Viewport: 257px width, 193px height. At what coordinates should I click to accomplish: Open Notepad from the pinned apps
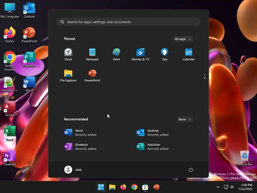click(x=92, y=55)
